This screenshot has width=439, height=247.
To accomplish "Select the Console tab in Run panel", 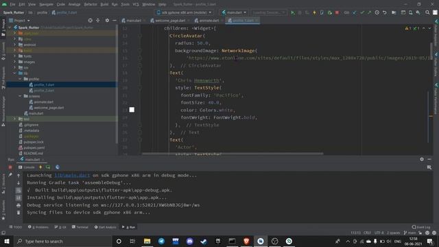I will click(x=27, y=167).
